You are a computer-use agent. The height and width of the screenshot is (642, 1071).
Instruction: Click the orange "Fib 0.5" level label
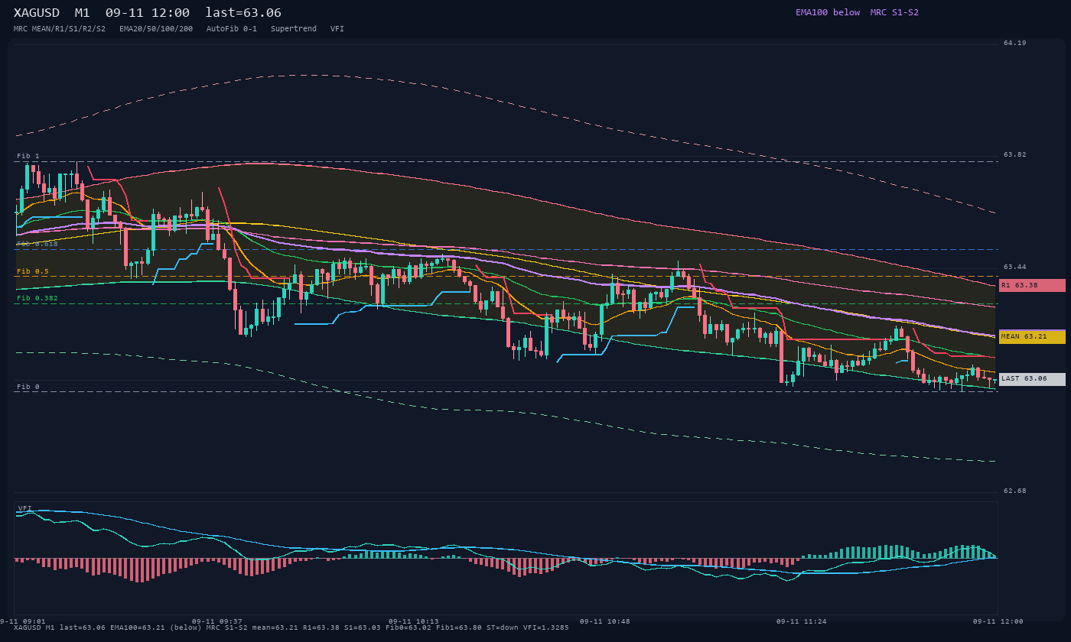pos(33,271)
